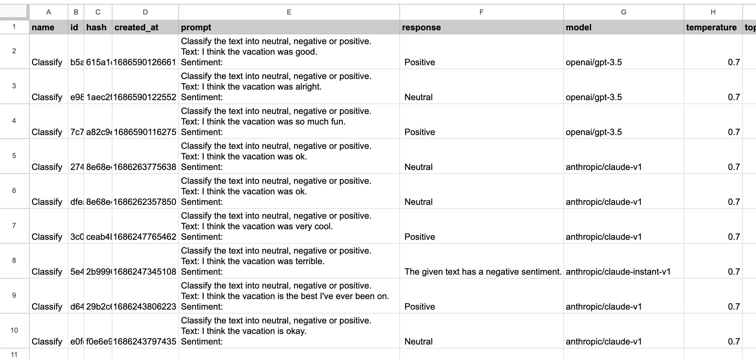
Task: Select column G header
Action: click(624, 12)
